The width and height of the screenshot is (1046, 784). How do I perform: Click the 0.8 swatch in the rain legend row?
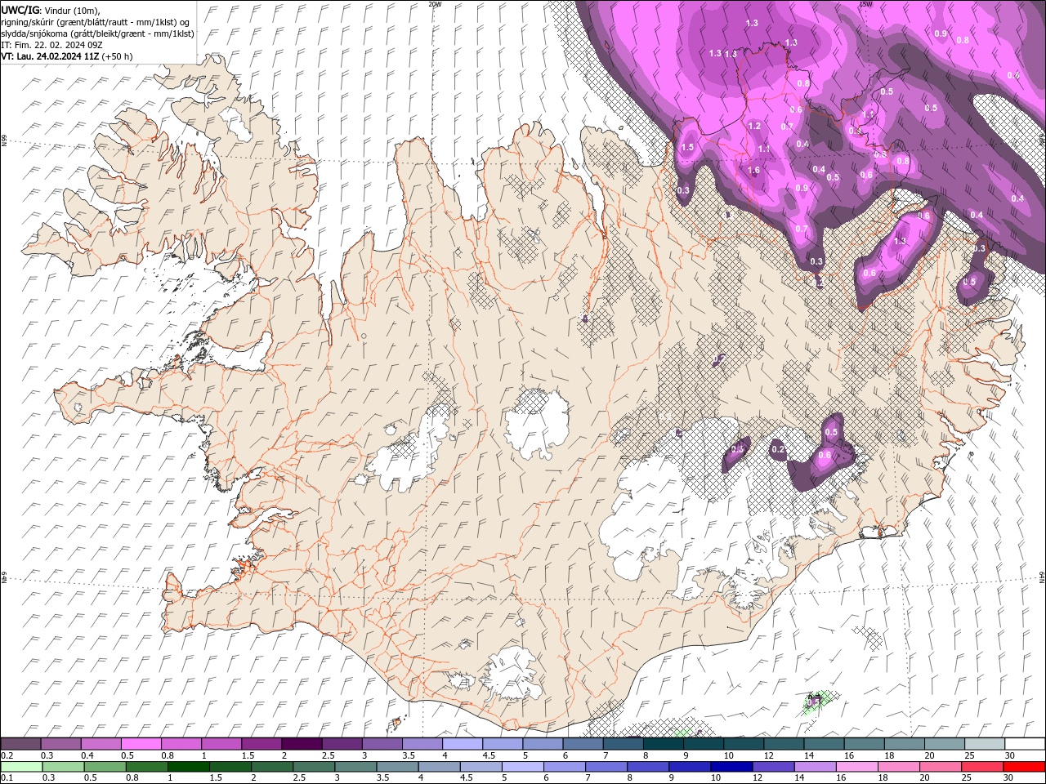[x=146, y=767]
